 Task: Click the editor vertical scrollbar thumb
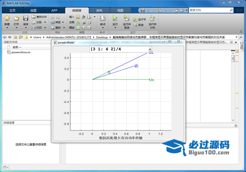click(x=233, y=59)
